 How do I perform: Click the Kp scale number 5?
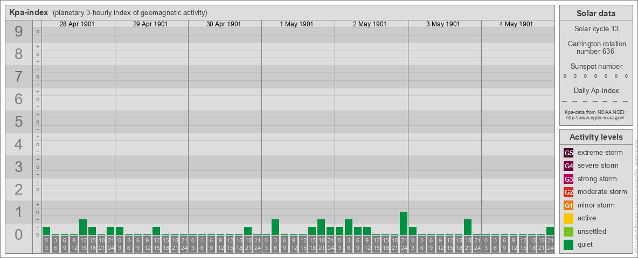19,121
